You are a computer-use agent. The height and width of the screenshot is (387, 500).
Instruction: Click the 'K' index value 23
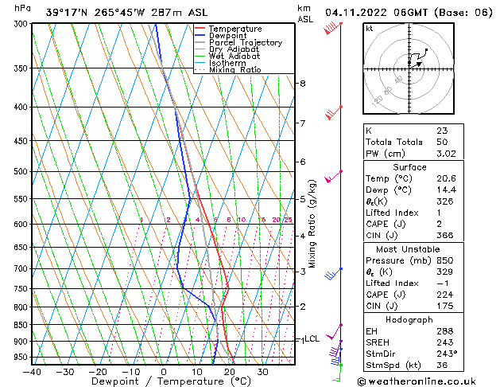pyautogui.click(x=442, y=131)
